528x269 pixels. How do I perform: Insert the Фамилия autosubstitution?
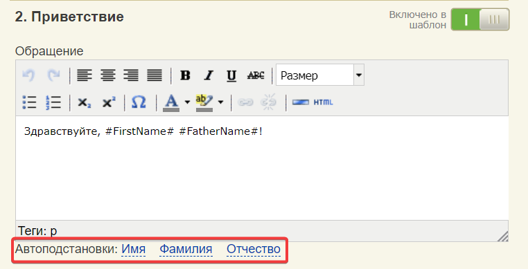pyautogui.click(x=186, y=249)
